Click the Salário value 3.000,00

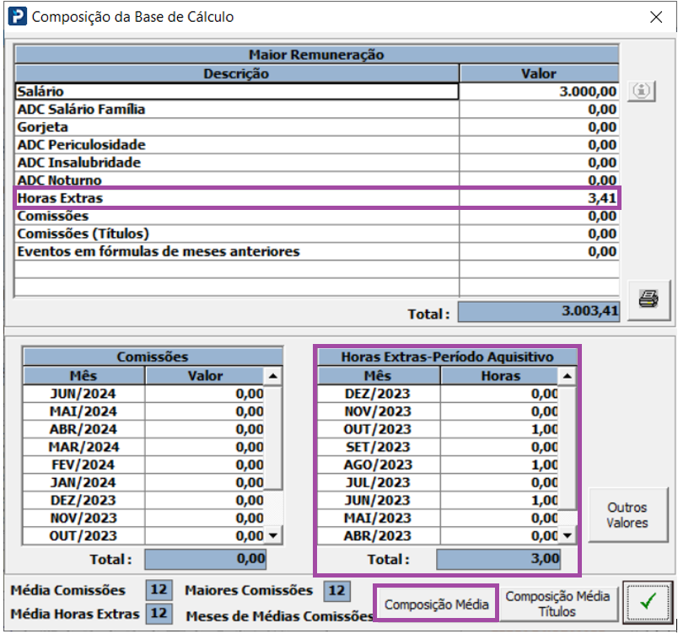click(x=539, y=91)
